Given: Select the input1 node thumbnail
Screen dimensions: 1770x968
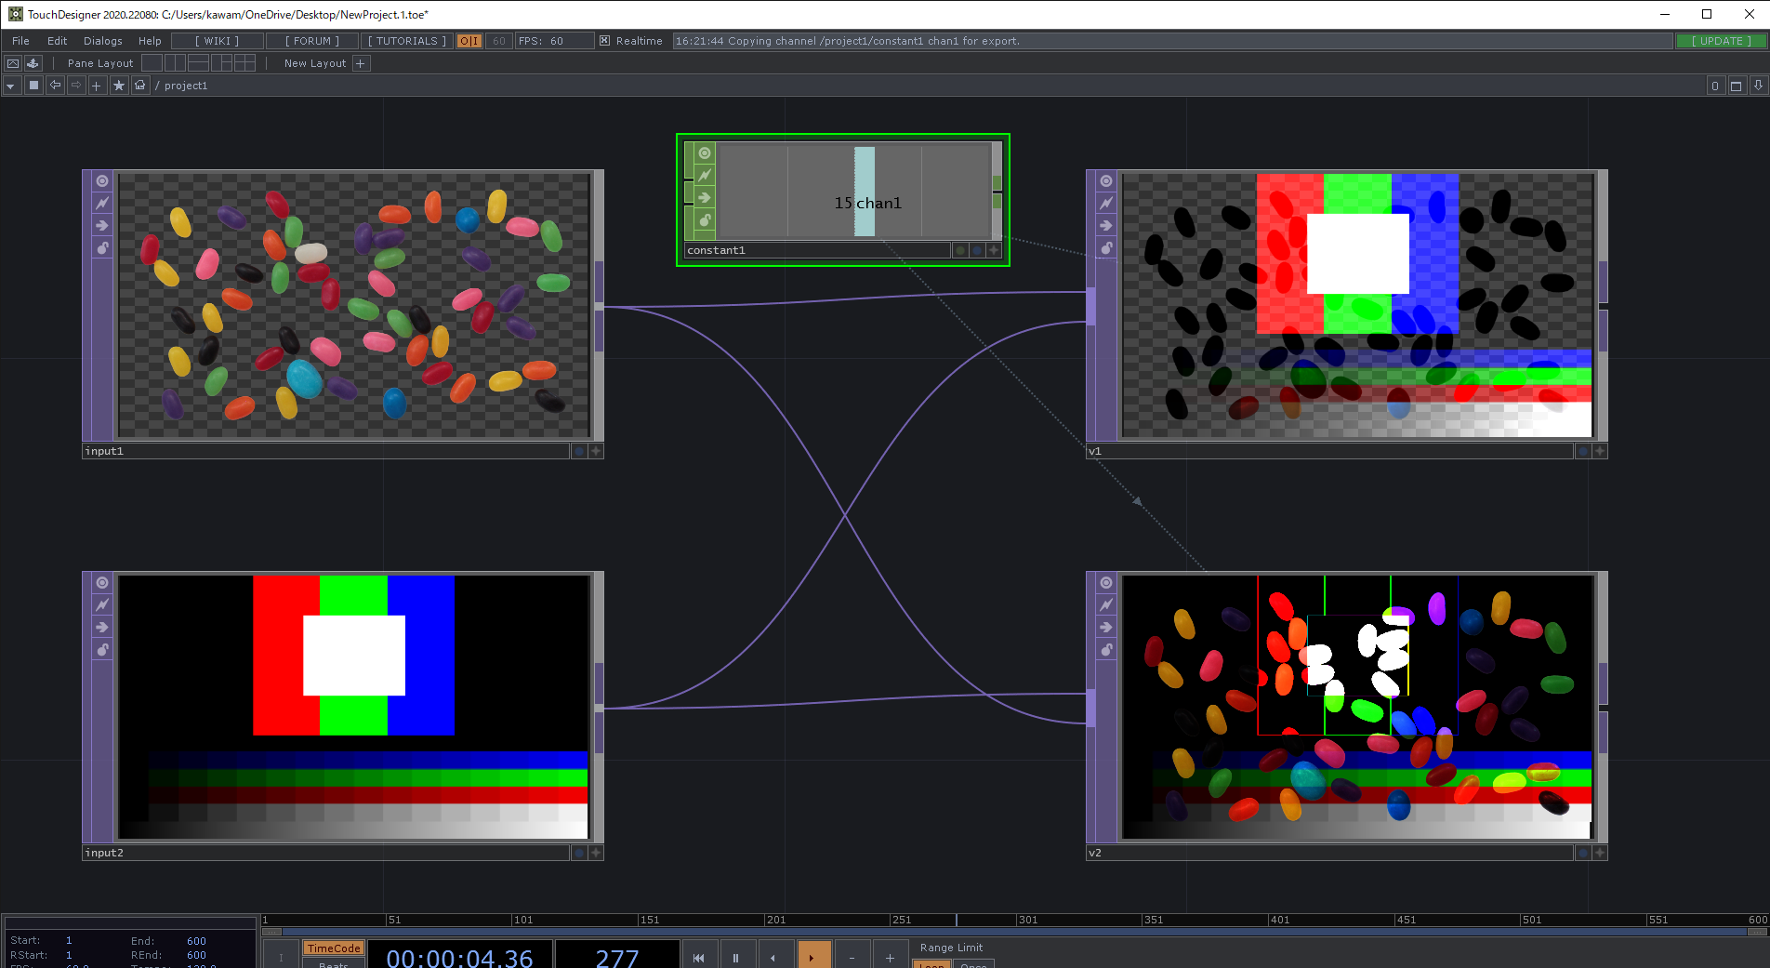Looking at the screenshot, I should click(x=354, y=305).
